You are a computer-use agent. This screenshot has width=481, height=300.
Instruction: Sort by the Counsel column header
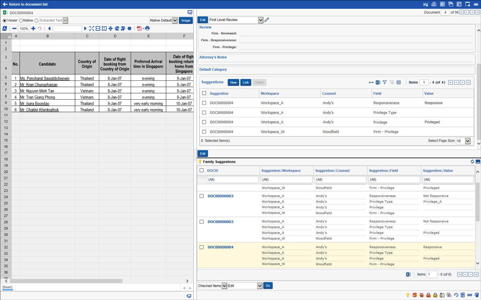point(329,93)
